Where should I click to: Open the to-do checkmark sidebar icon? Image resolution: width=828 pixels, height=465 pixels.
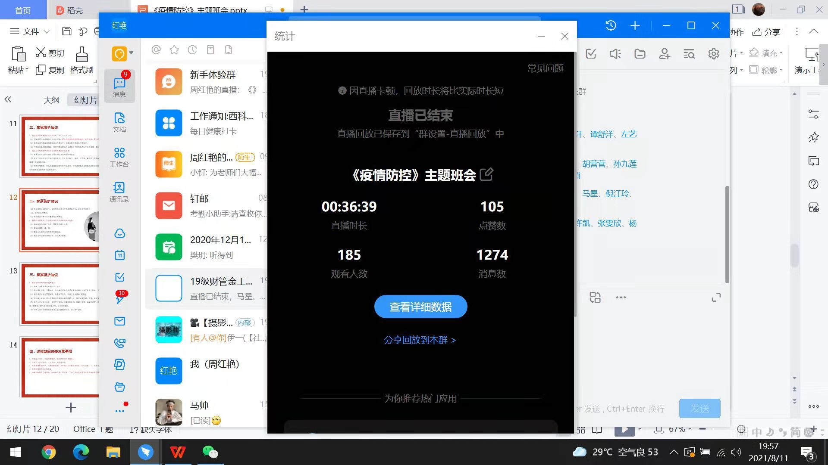[119, 277]
